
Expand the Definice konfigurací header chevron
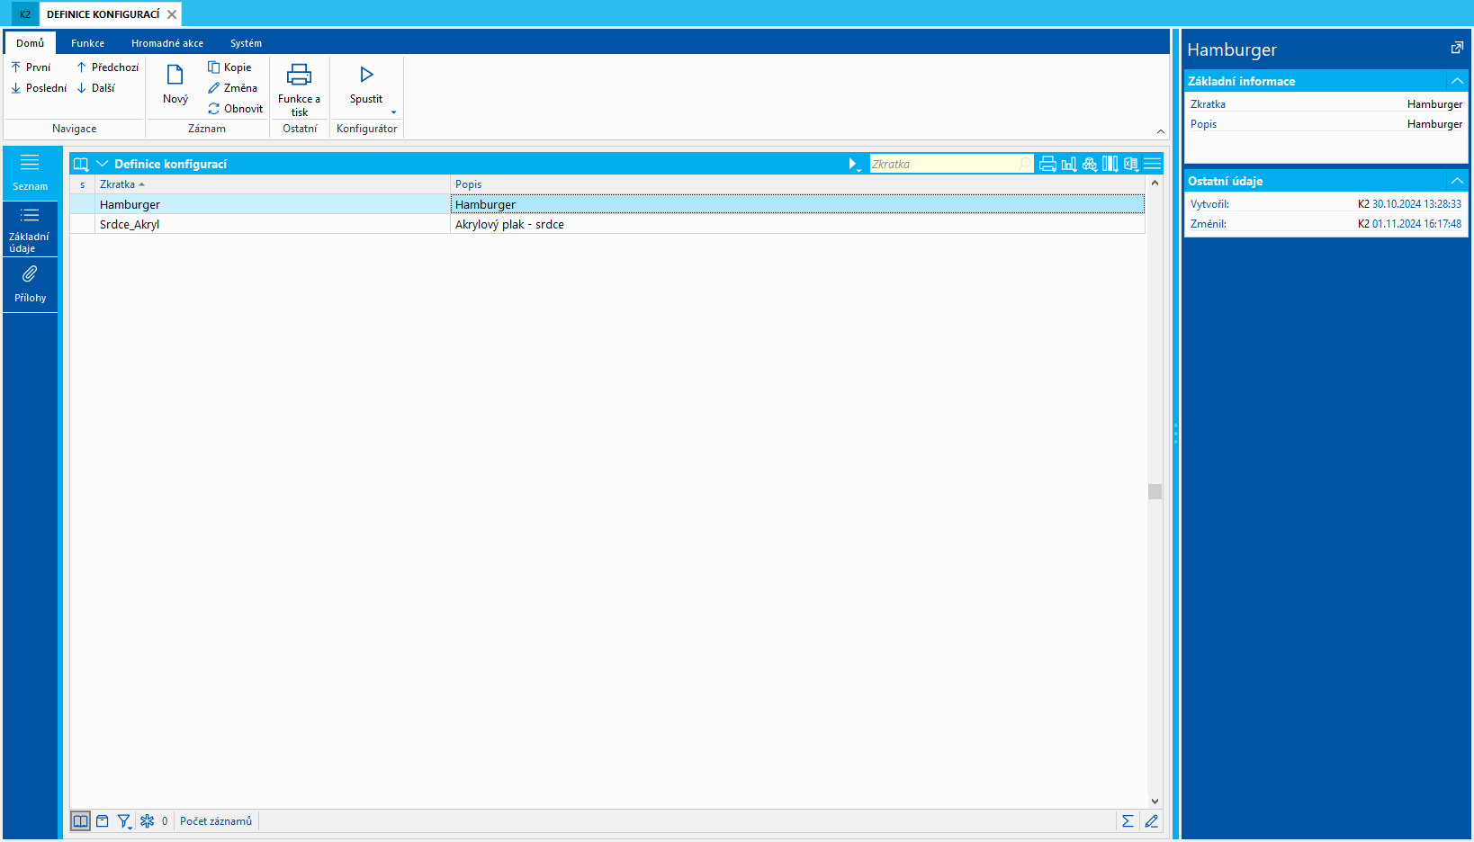coord(102,164)
